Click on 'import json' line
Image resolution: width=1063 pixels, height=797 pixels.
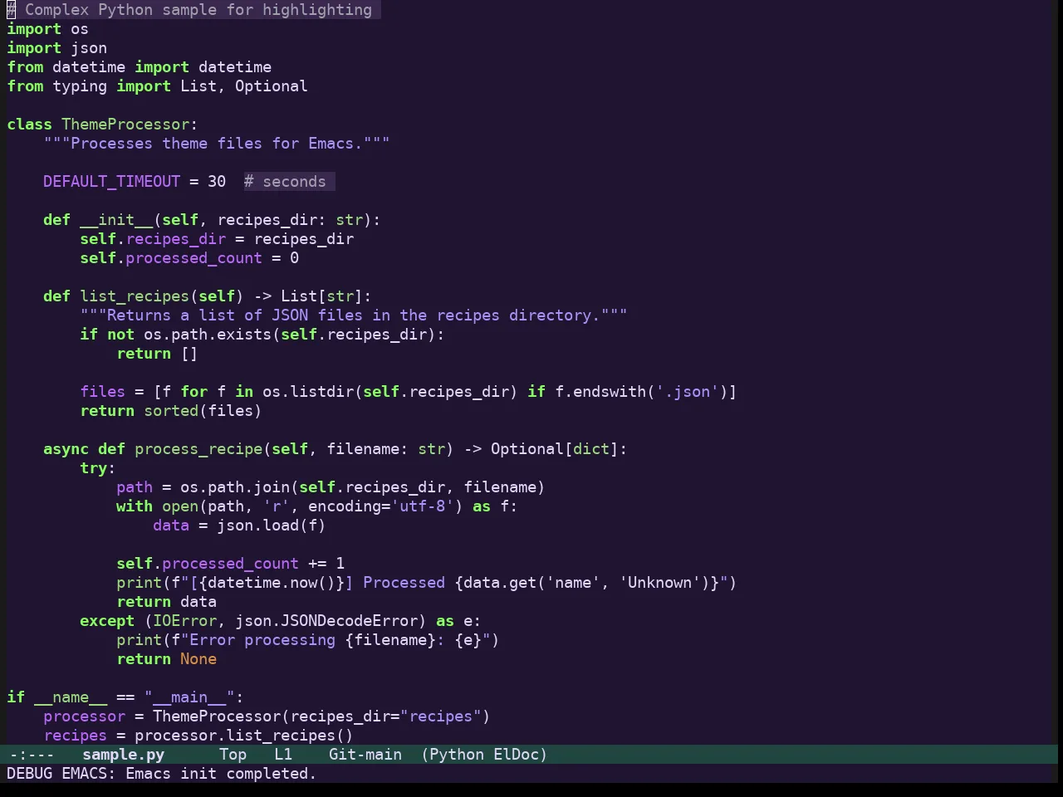pos(56,48)
